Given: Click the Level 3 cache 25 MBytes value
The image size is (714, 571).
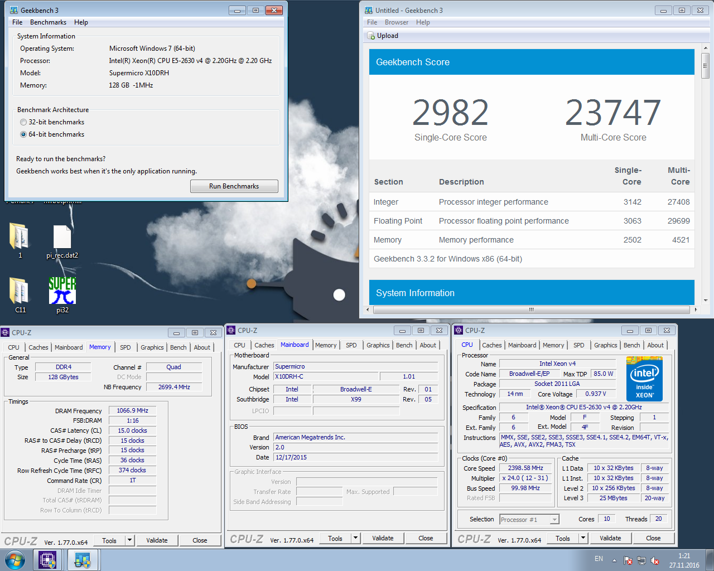Looking at the screenshot, I should click(613, 499).
